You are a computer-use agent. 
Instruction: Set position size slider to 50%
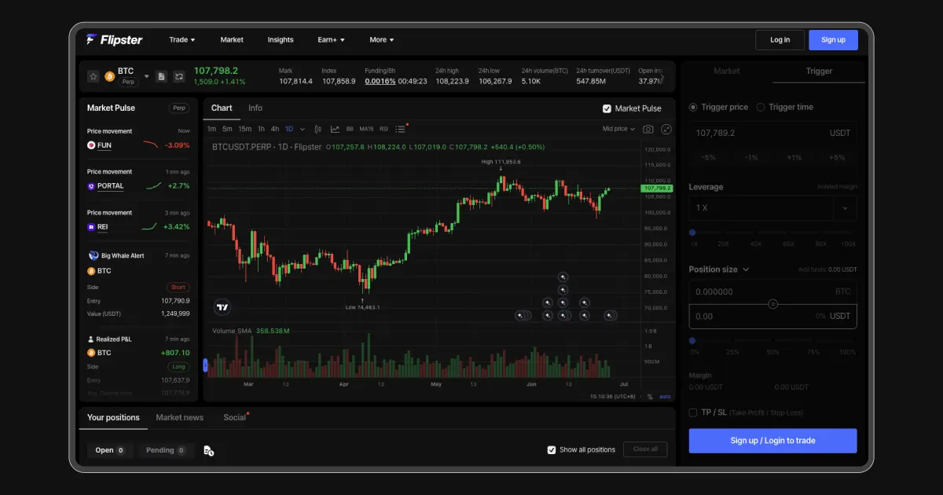[773, 341]
